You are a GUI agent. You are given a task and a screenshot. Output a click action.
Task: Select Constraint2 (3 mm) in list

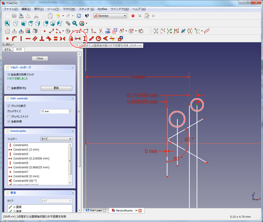click(38, 150)
